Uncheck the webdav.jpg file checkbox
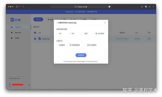 tap(35, 39)
